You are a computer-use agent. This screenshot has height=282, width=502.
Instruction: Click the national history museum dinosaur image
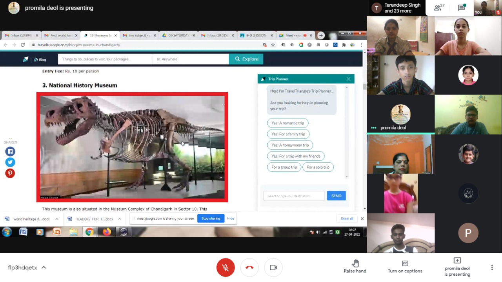tap(132, 147)
